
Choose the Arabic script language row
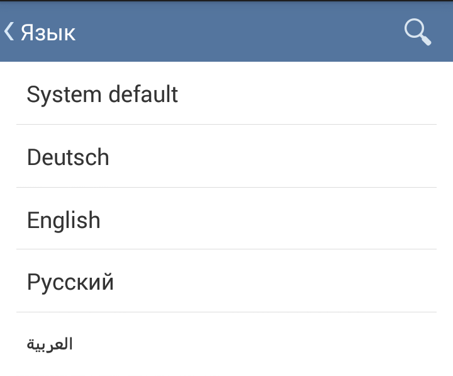tap(50, 344)
